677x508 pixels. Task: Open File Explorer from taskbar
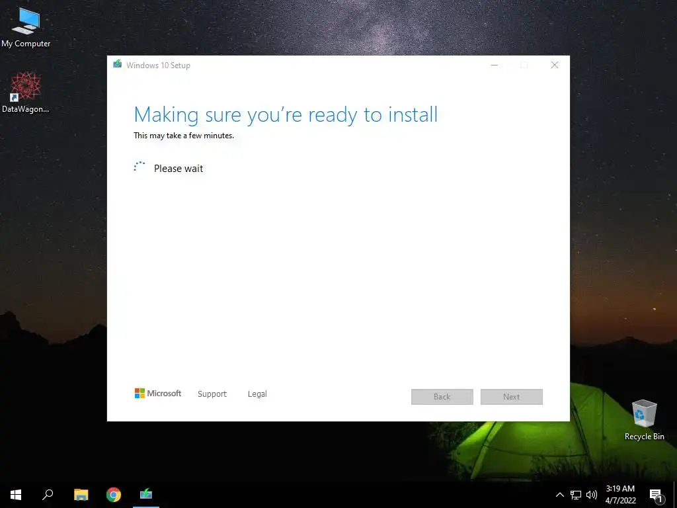point(81,495)
